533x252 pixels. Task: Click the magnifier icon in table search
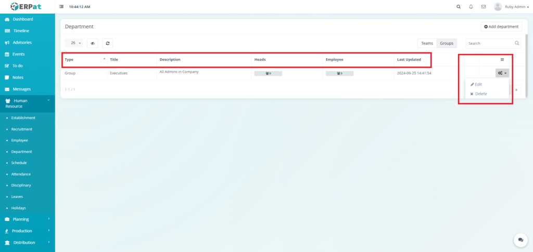coord(517,44)
